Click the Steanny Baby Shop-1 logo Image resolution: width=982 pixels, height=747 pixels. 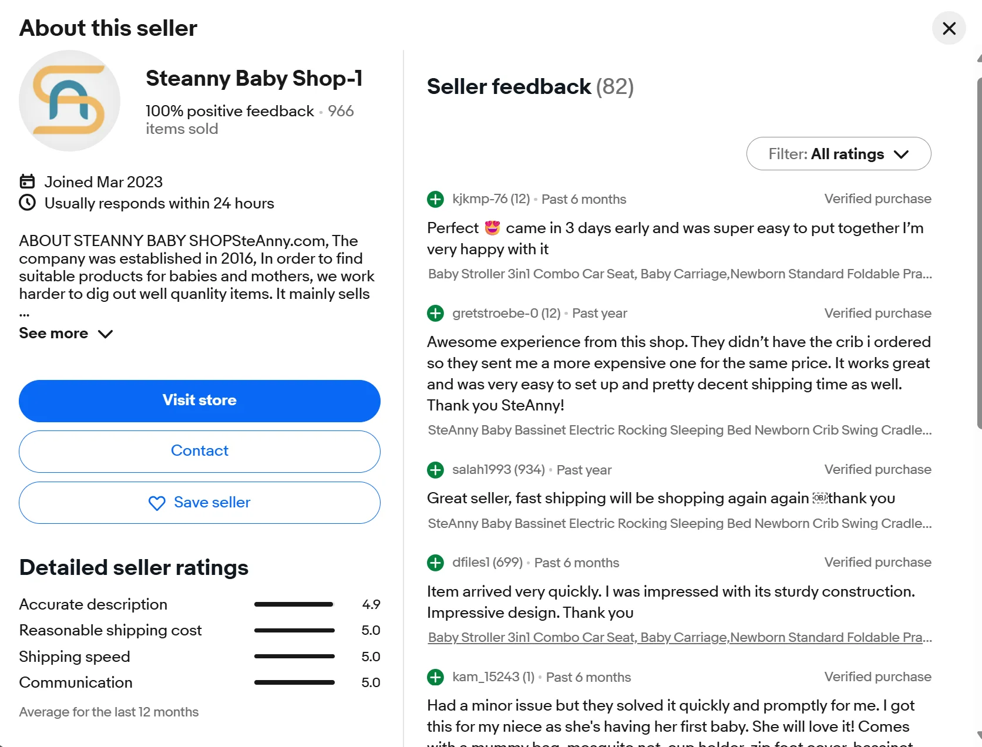[69, 100]
